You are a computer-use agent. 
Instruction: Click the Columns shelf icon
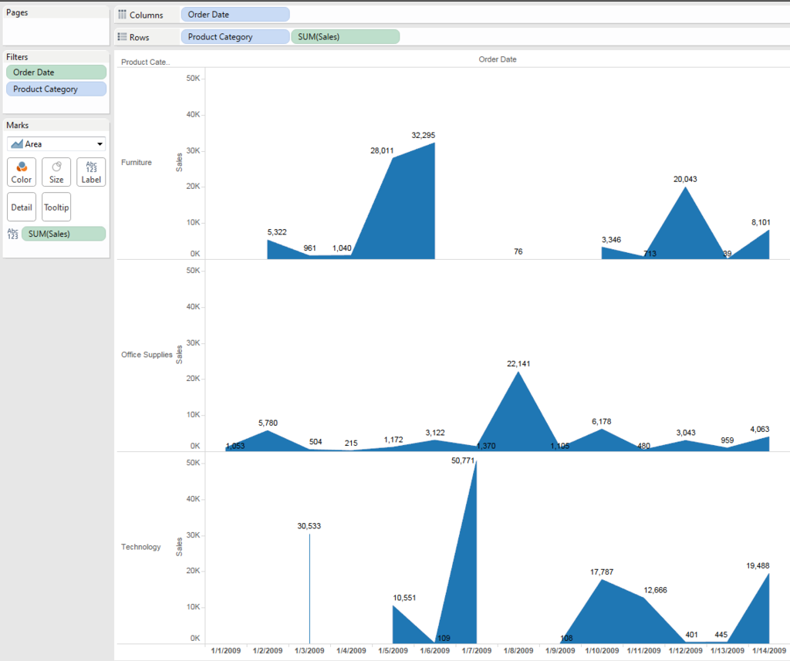point(123,15)
